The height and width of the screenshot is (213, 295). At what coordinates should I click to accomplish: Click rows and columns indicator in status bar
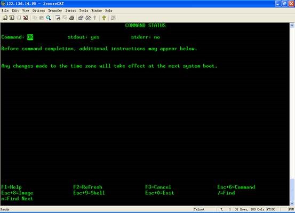coord(250,209)
